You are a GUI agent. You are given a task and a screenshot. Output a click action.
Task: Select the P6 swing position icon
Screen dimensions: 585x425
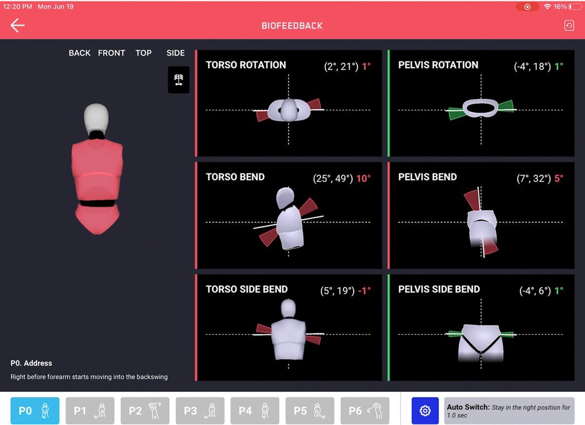tap(365, 411)
